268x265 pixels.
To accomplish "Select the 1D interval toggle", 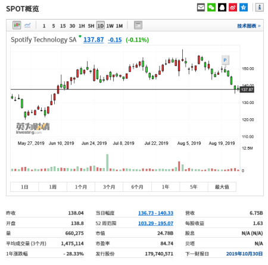I will 101,26.
